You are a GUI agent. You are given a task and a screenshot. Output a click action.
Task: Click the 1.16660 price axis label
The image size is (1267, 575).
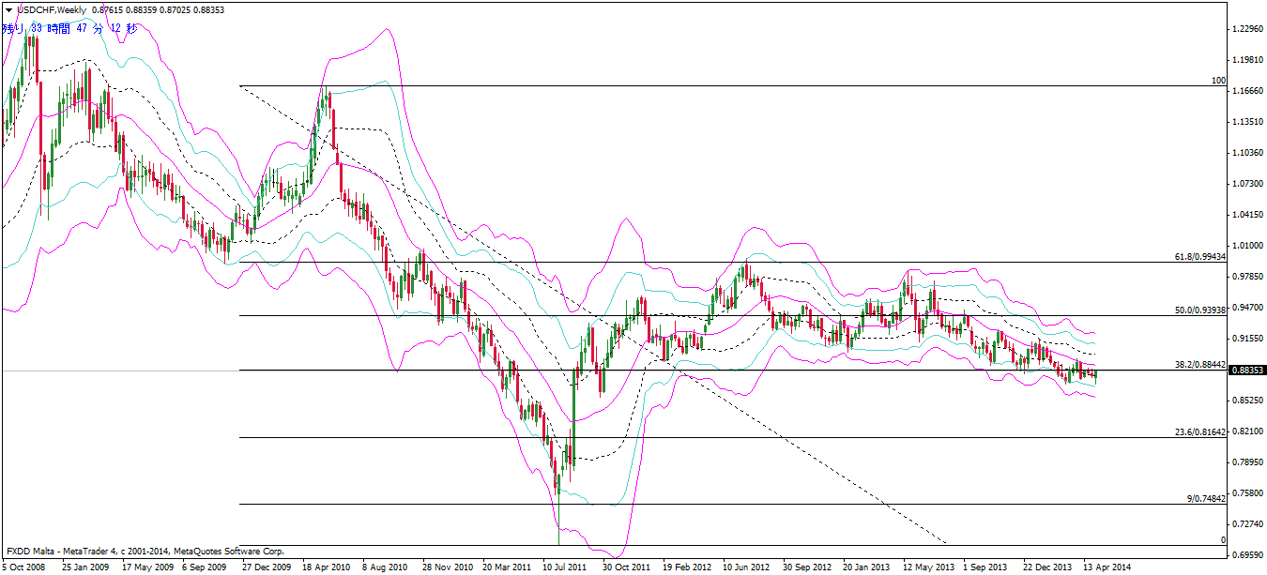point(1247,91)
